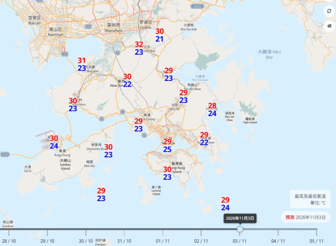
Task: Select the 03 / 11 date label
Action: 240,241
